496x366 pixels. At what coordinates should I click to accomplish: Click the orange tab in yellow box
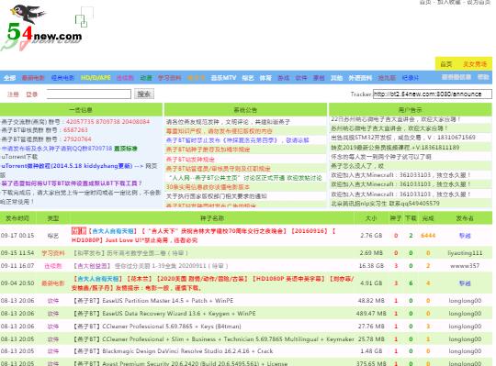[x=475, y=64]
